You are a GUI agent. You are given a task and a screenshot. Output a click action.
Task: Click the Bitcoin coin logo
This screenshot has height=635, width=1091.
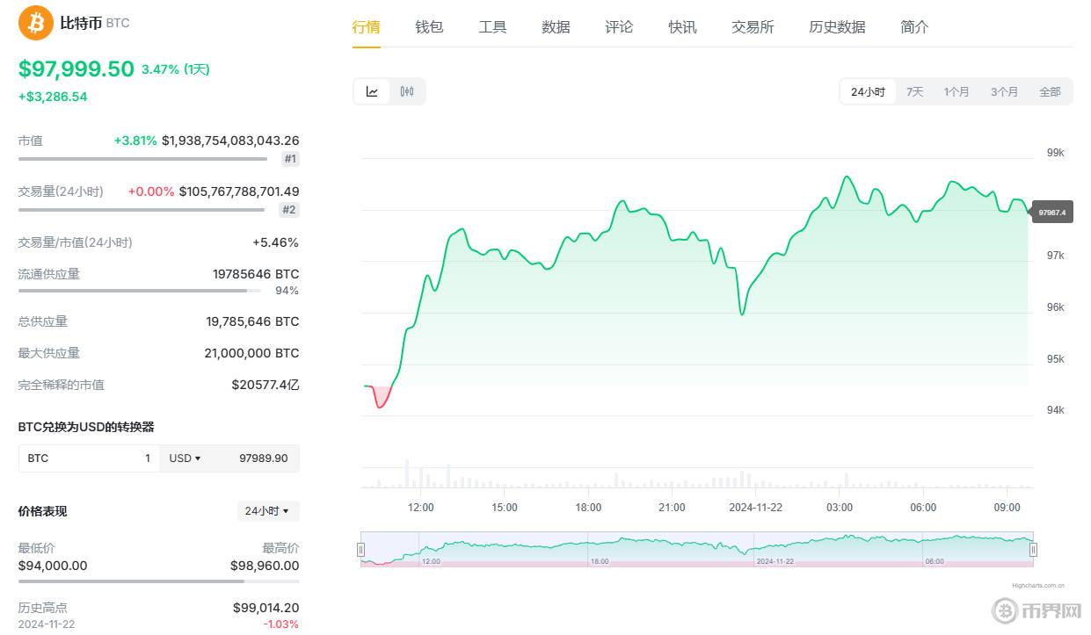(34, 22)
